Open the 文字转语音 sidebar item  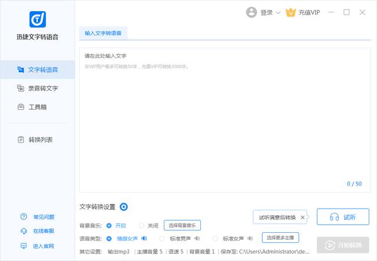point(38,69)
